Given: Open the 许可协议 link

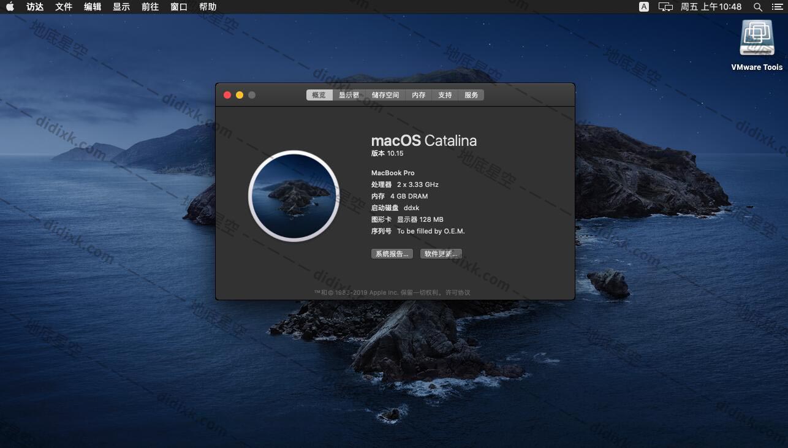Looking at the screenshot, I should coord(458,292).
